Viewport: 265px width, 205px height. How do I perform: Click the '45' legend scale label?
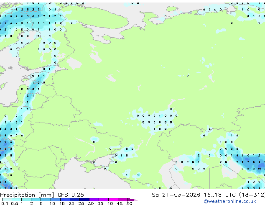coord(120,203)
